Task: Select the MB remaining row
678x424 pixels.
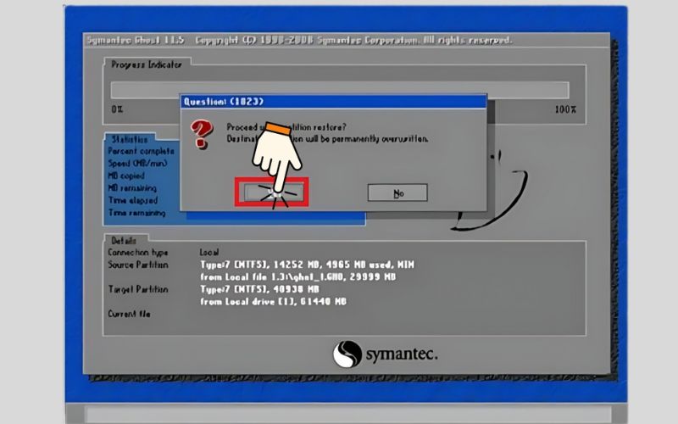Action: coord(132,187)
